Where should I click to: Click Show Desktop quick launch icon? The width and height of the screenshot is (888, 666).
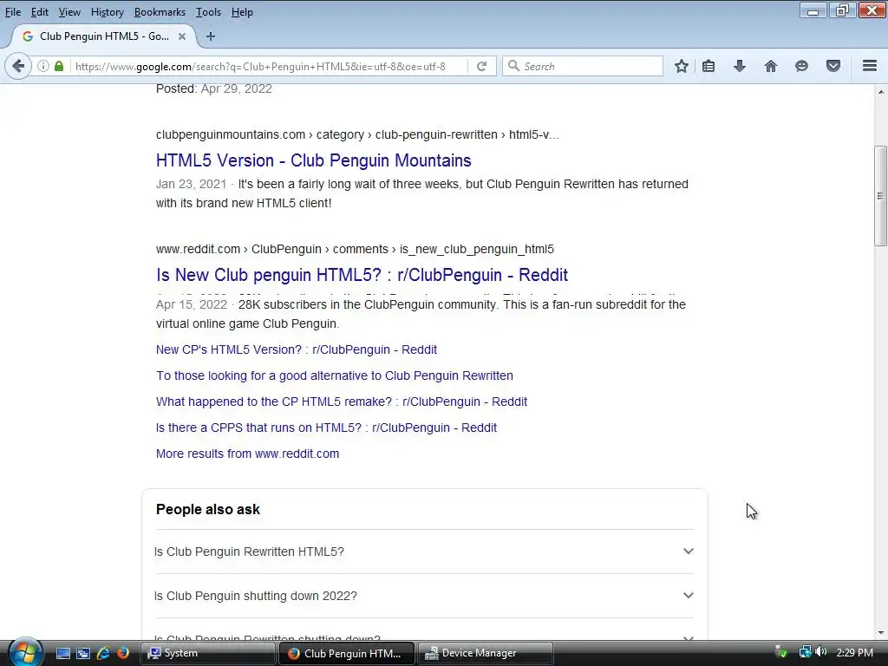[x=62, y=653]
